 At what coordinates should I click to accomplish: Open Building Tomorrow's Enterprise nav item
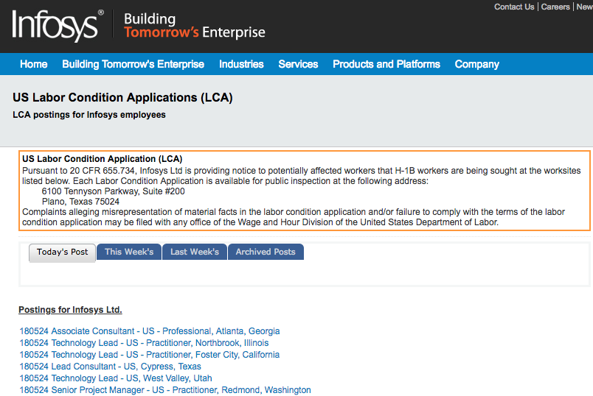pyautogui.click(x=133, y=64)
